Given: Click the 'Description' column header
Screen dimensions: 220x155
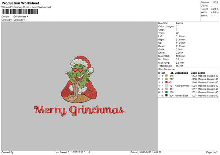Looking at the screenshot, I should 181,73.
